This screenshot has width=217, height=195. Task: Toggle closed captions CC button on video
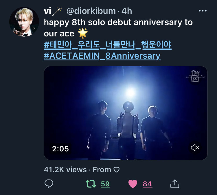coord(195,79)
